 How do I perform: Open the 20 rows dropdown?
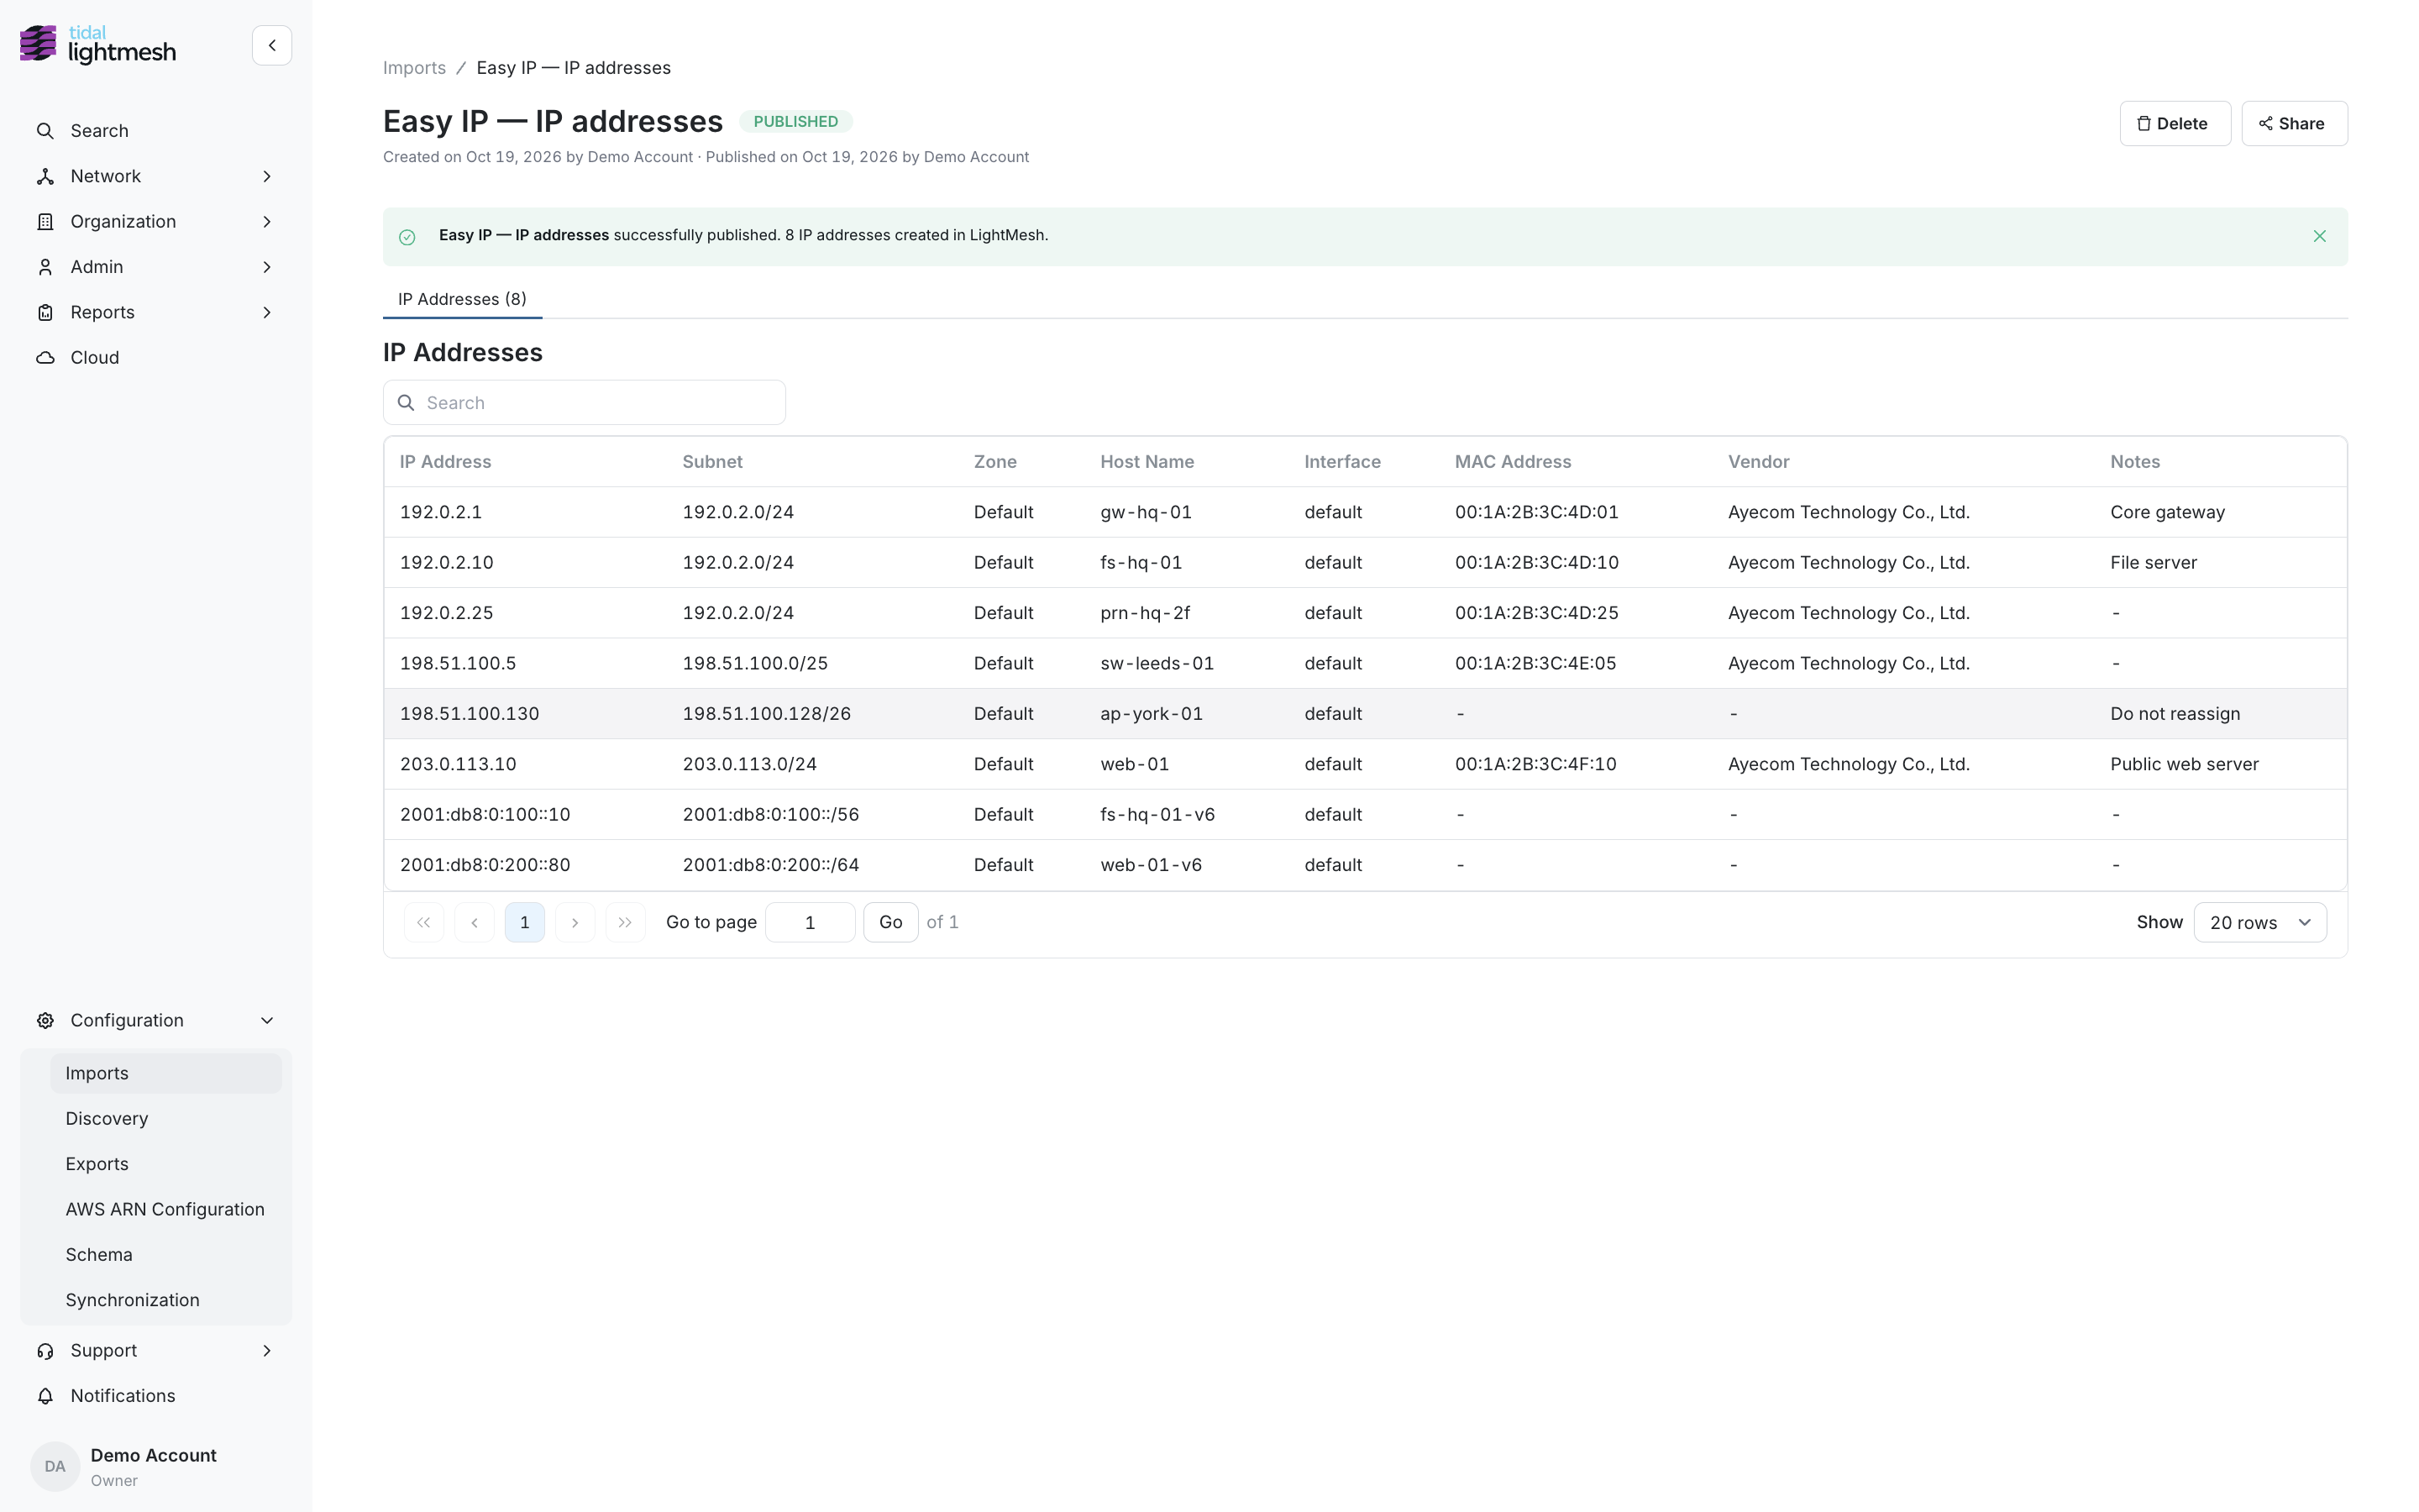click(2259, 922)
